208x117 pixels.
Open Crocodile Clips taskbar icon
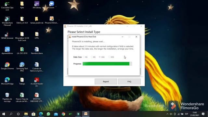pos(71,114)
